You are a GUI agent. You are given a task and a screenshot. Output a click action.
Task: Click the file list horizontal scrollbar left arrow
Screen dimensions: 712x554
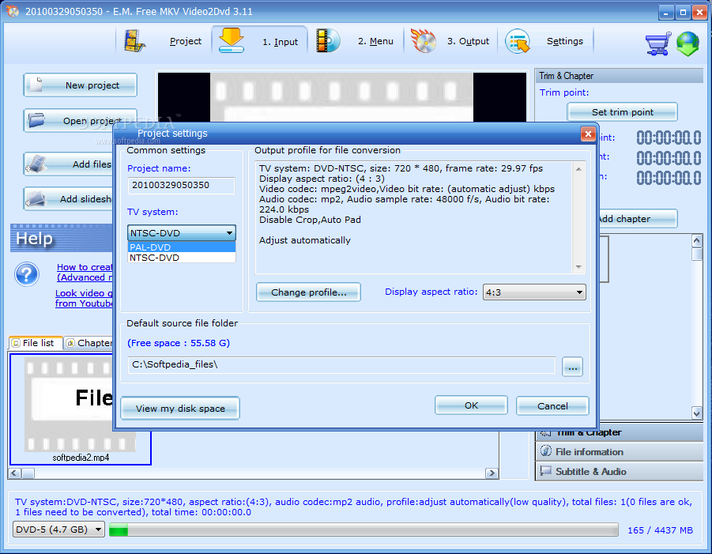(14, 473)
